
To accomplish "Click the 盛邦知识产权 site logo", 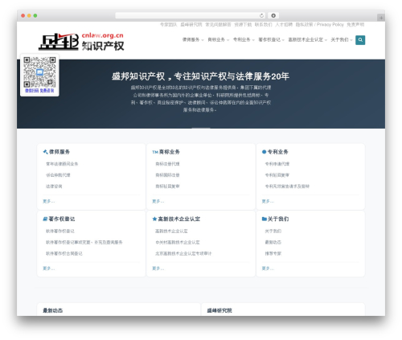I will click(81, 42).
